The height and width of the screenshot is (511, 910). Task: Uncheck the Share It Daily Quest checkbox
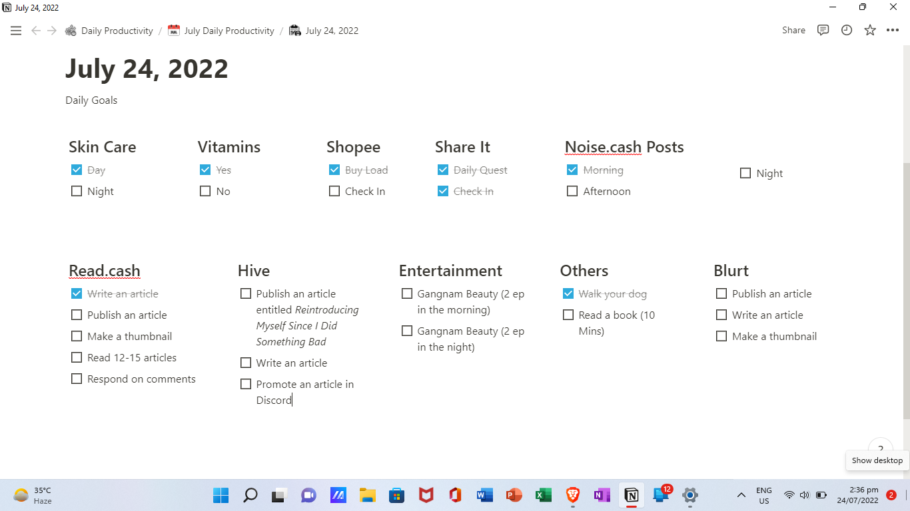point(443,170)
